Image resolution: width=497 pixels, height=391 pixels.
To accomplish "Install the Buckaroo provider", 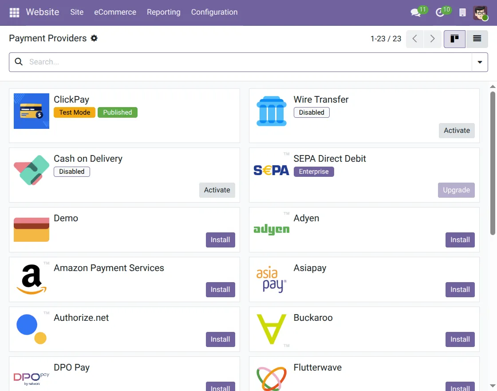I will point(460,339).
